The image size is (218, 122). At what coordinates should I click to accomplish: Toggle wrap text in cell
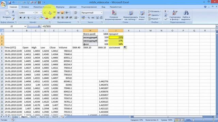coord(76,13)
